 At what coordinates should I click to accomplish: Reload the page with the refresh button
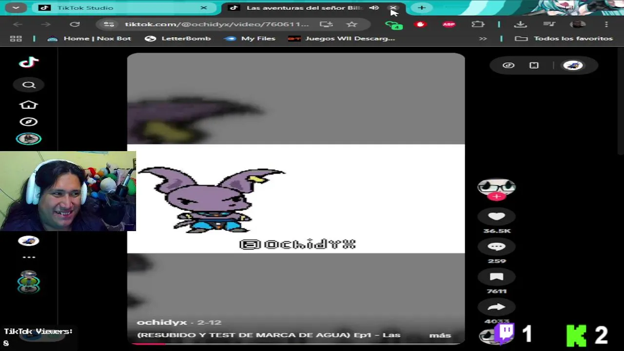(75, 24)
